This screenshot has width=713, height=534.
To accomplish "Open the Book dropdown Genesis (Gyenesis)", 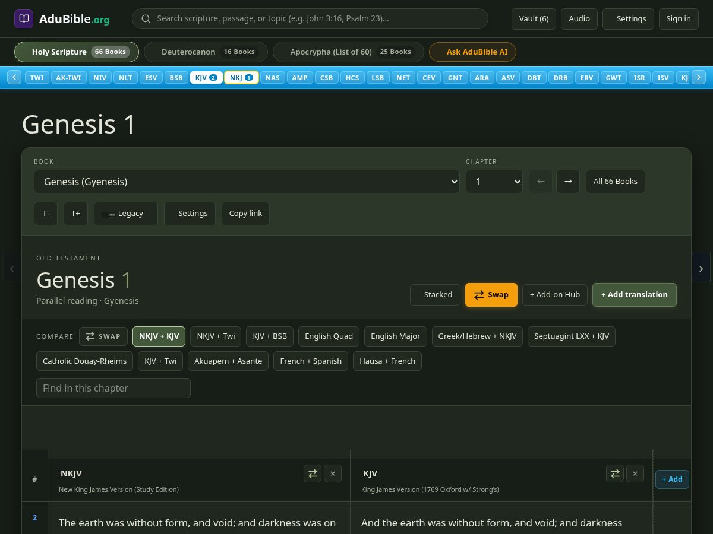I will (x=247, y=182).
